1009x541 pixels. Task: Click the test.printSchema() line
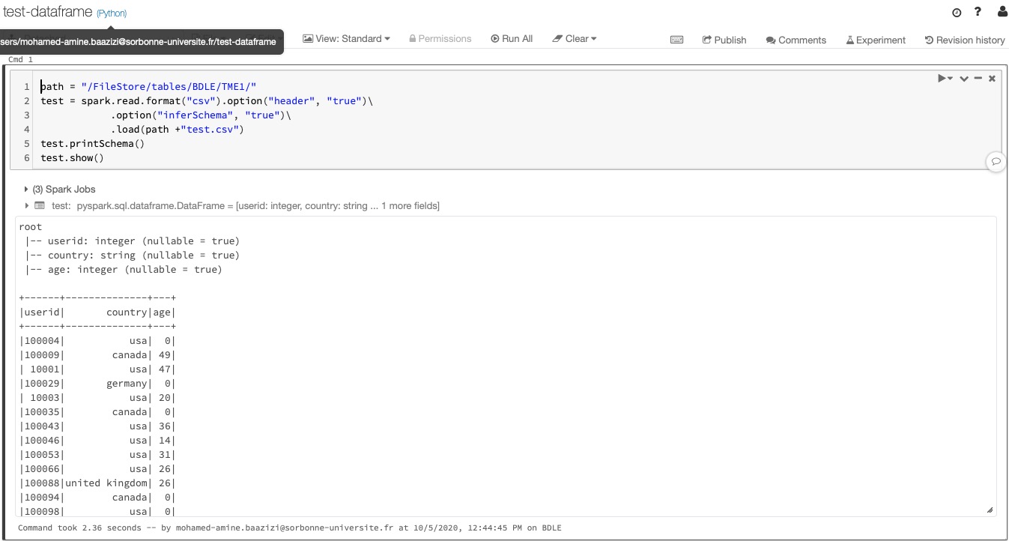(93, 144)
